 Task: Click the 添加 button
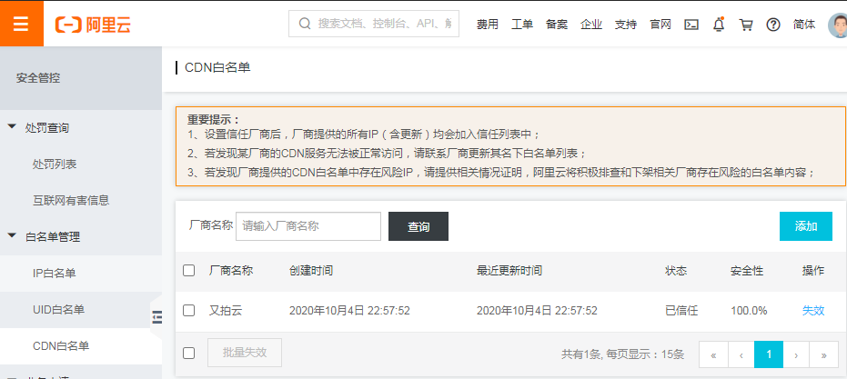[x=806, y=226]
